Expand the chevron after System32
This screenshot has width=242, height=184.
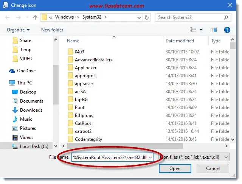coord(105,17)
